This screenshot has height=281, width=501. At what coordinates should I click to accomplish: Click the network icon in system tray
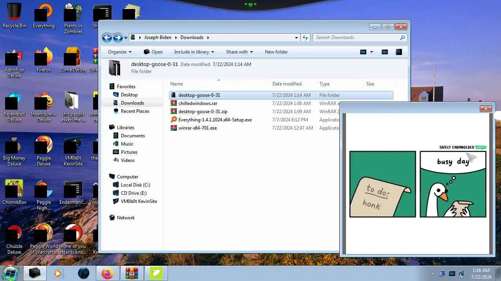point(452,274)
